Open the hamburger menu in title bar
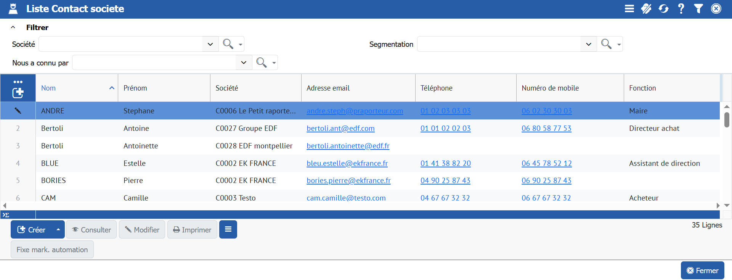This screenshot has height=280, width=732. click(x=629, y=9)
